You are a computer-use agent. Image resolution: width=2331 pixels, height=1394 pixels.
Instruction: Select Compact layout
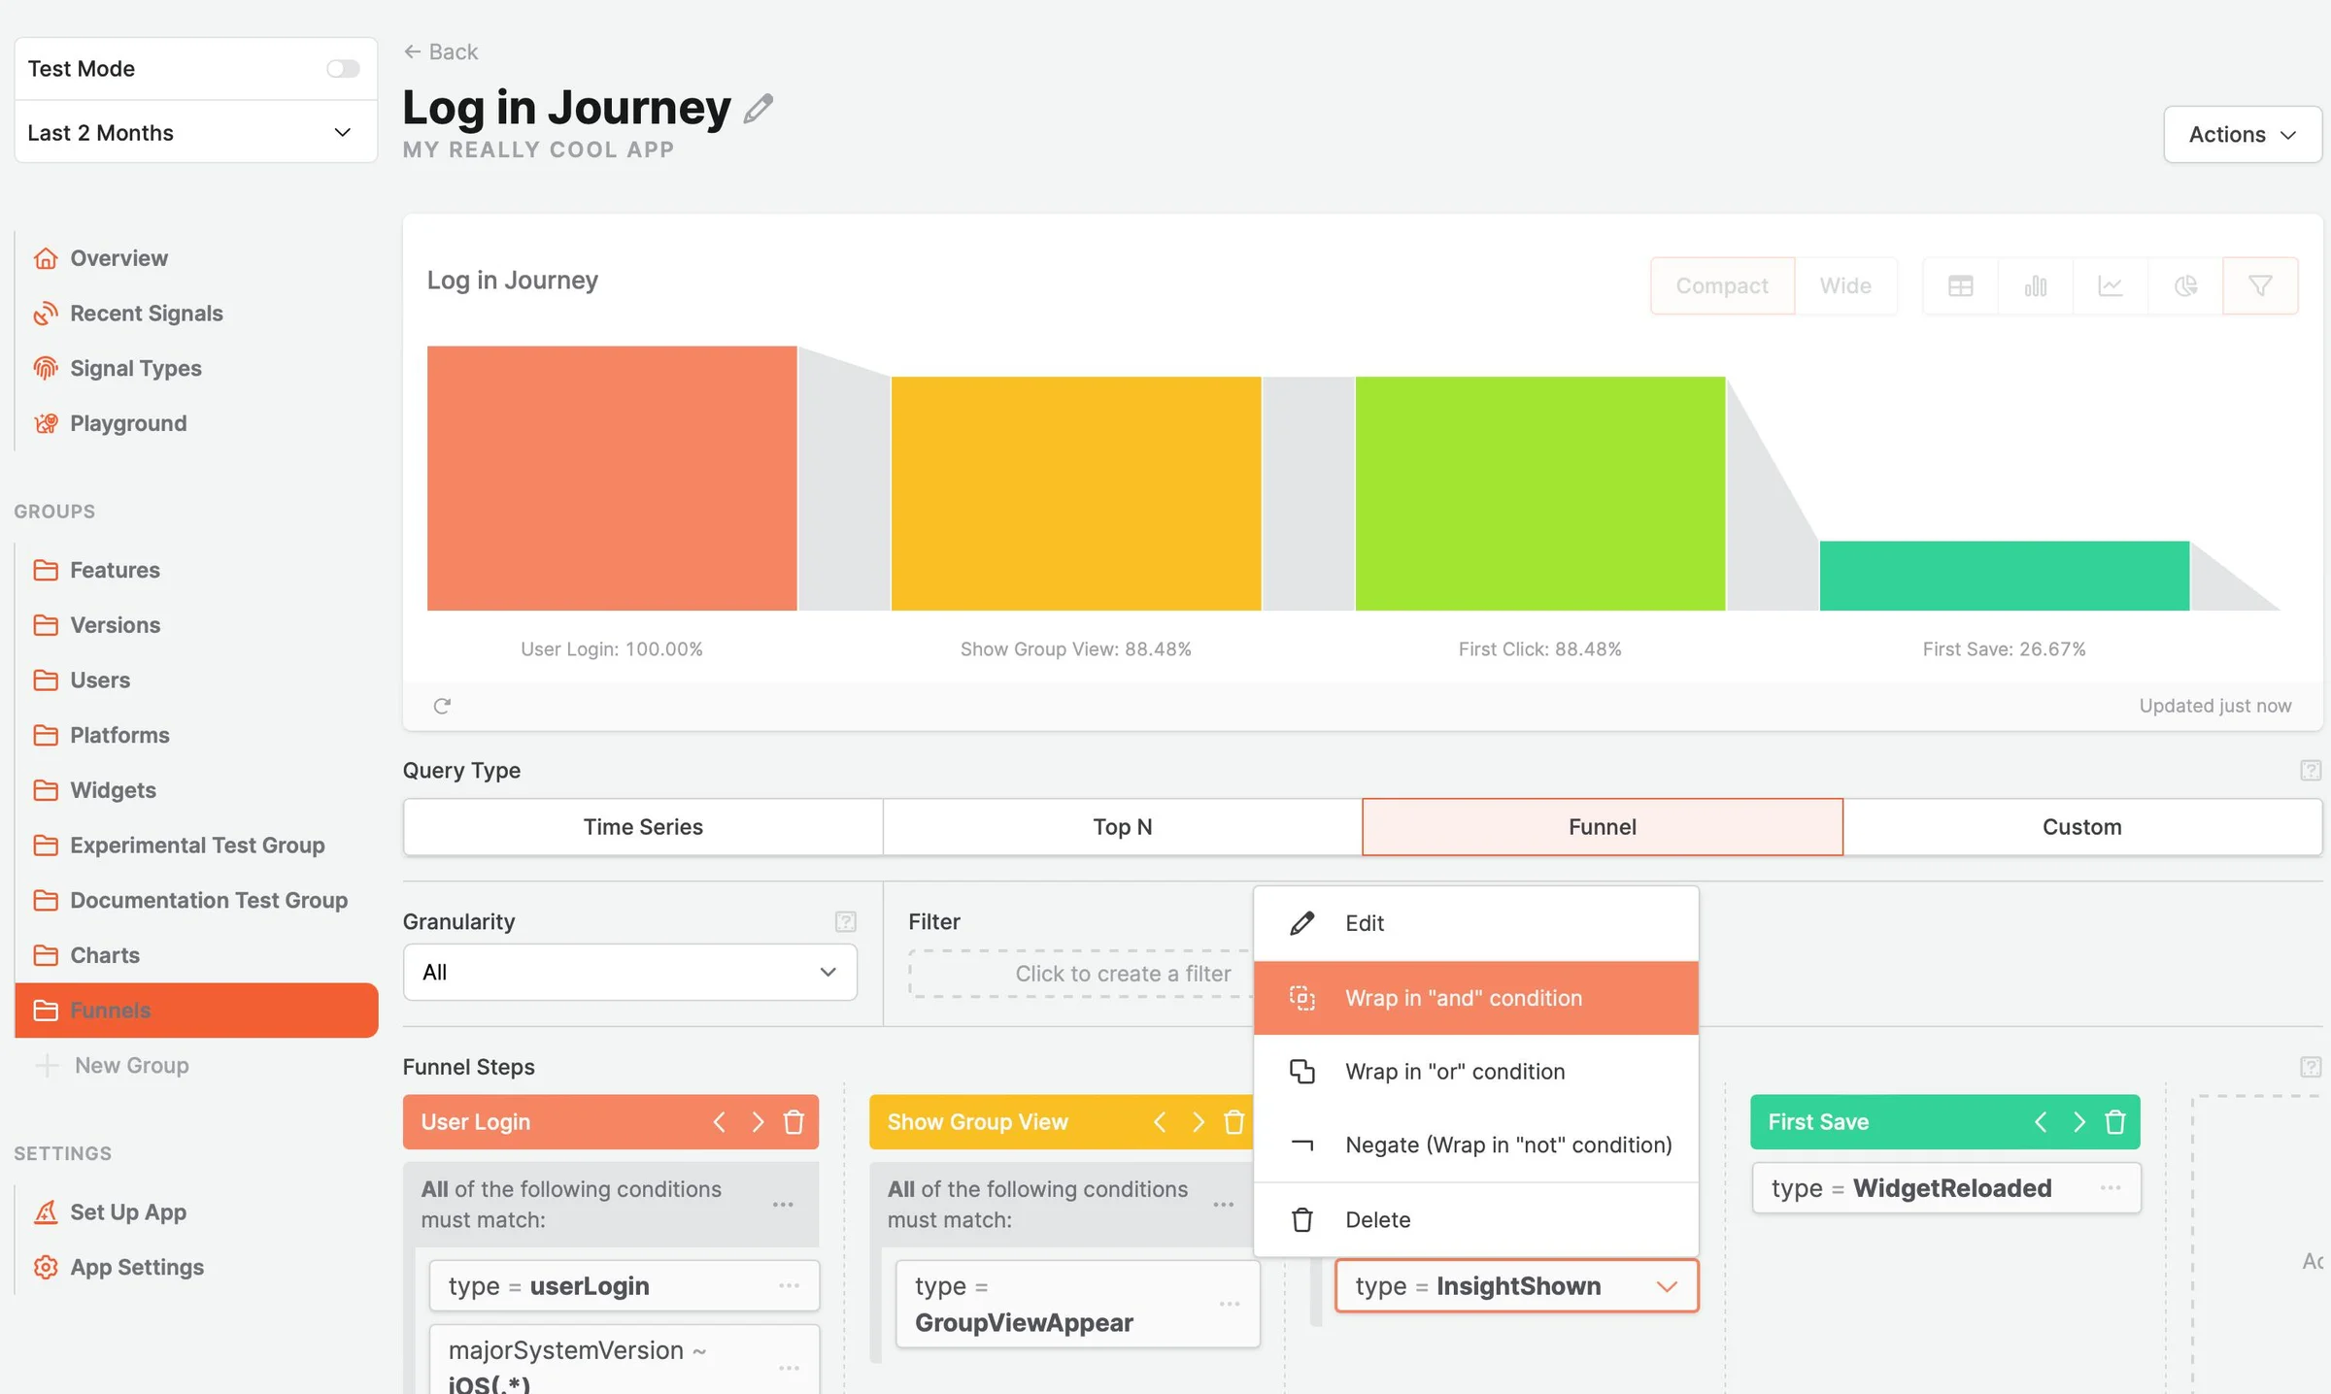[1722, 285]
